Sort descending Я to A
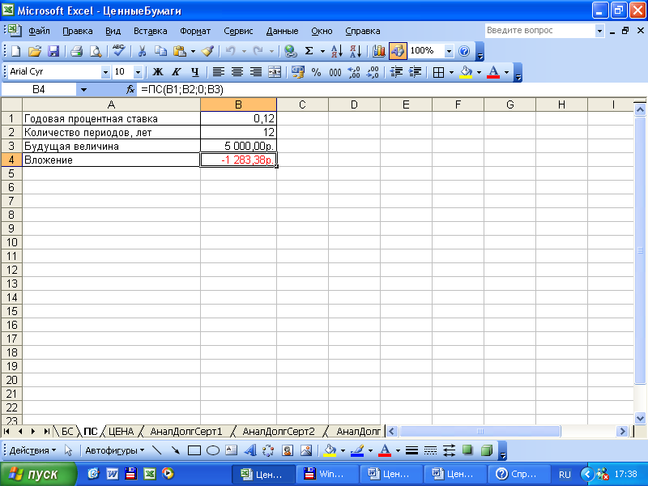Viewport: 648px width, 486px height. point(356,51)
